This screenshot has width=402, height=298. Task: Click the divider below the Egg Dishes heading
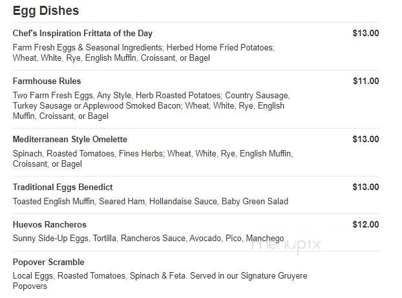pos(196,23)
